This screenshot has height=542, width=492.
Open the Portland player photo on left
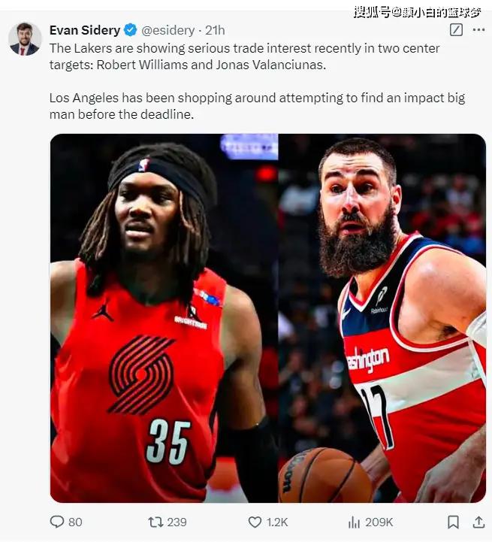164,318
